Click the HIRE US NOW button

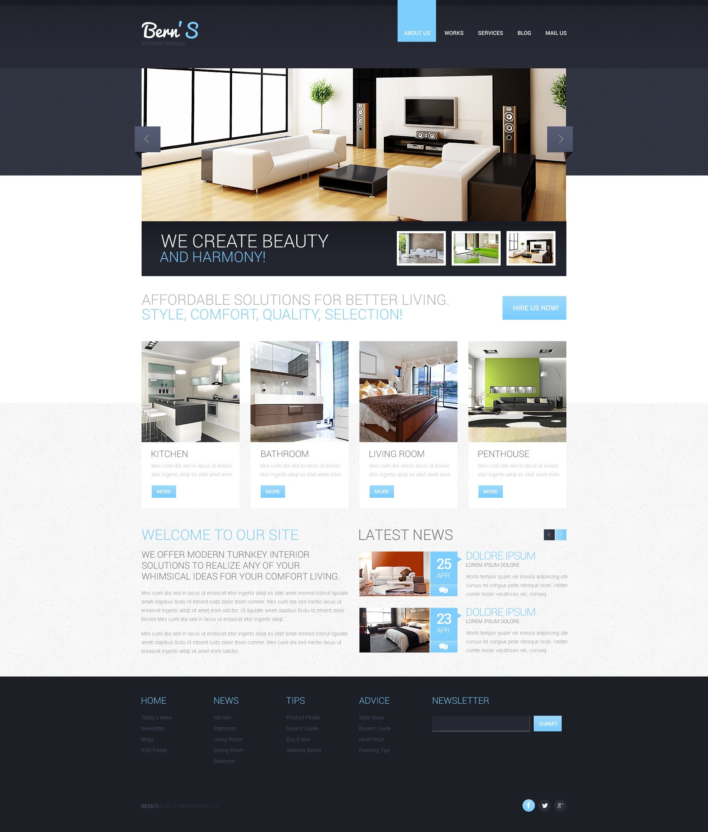coord(534,307)
